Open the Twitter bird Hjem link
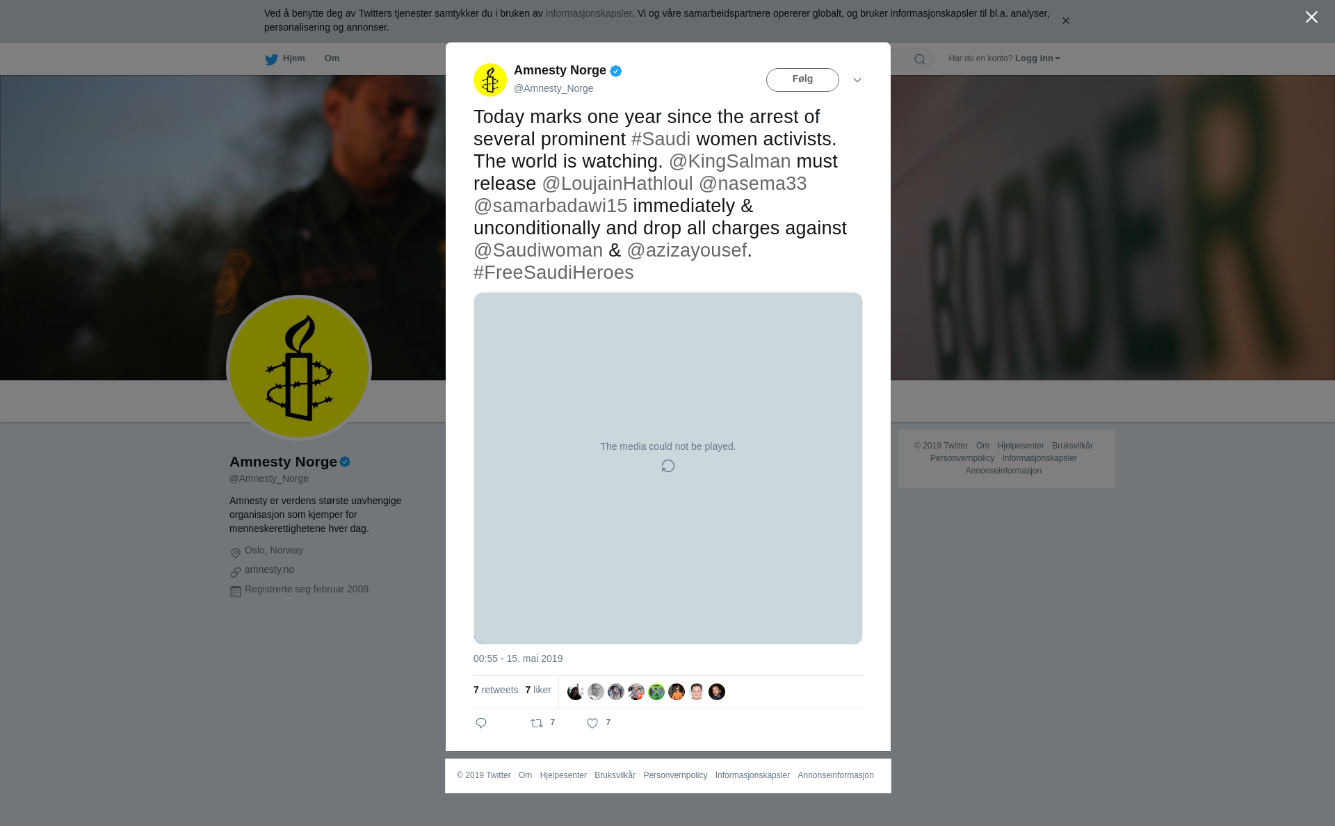Viewport: 1335px width, 826px height. click(285, 59)
